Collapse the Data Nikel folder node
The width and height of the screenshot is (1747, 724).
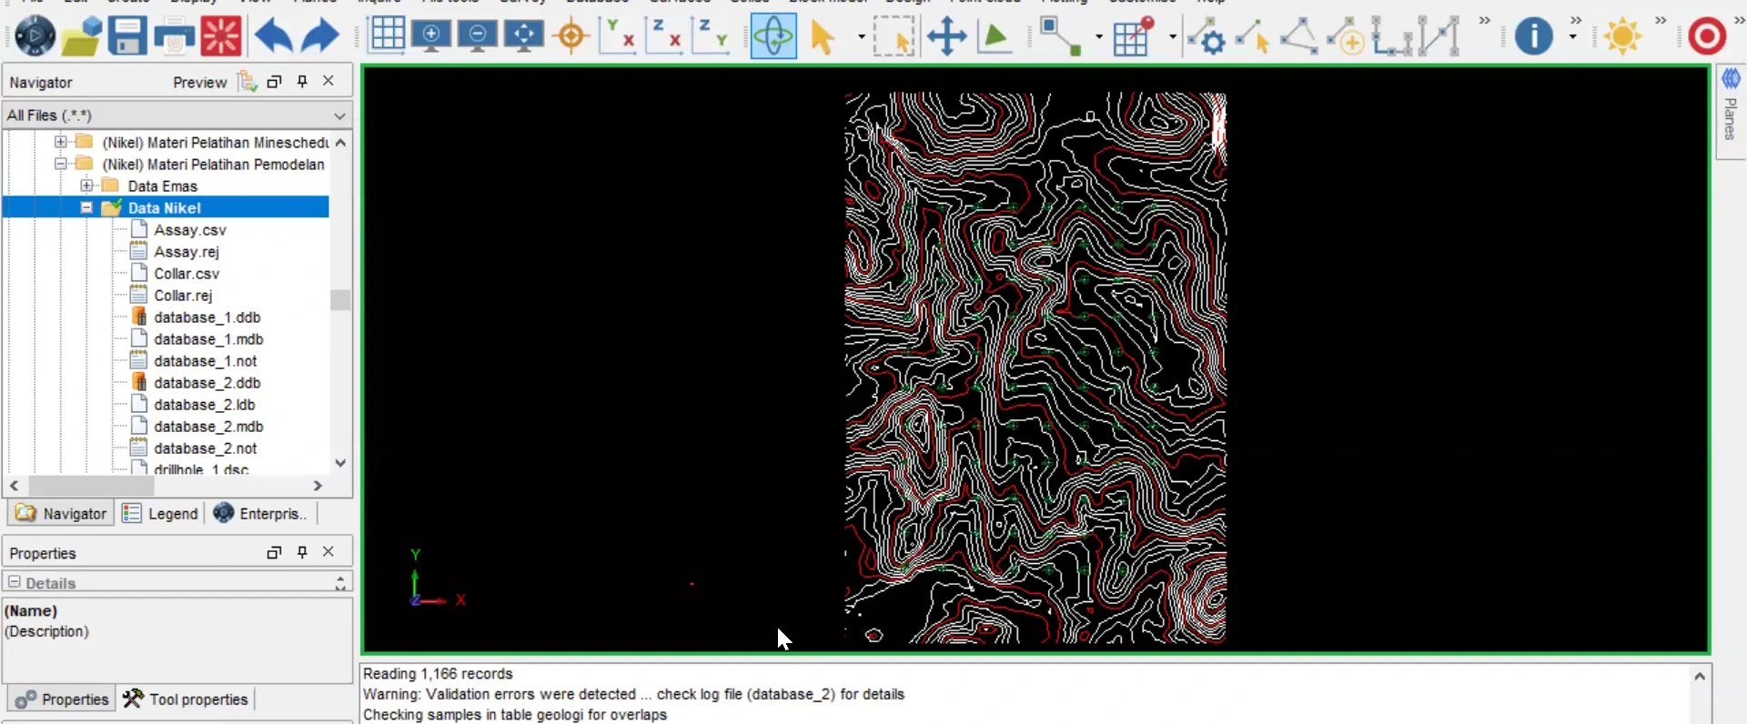[86, 207]
